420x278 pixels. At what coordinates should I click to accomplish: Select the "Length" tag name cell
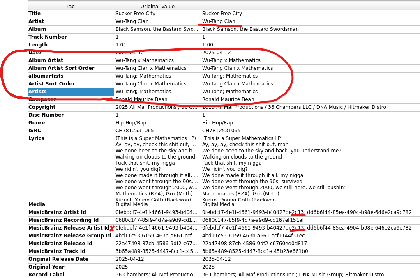click(x=71, y=44)
